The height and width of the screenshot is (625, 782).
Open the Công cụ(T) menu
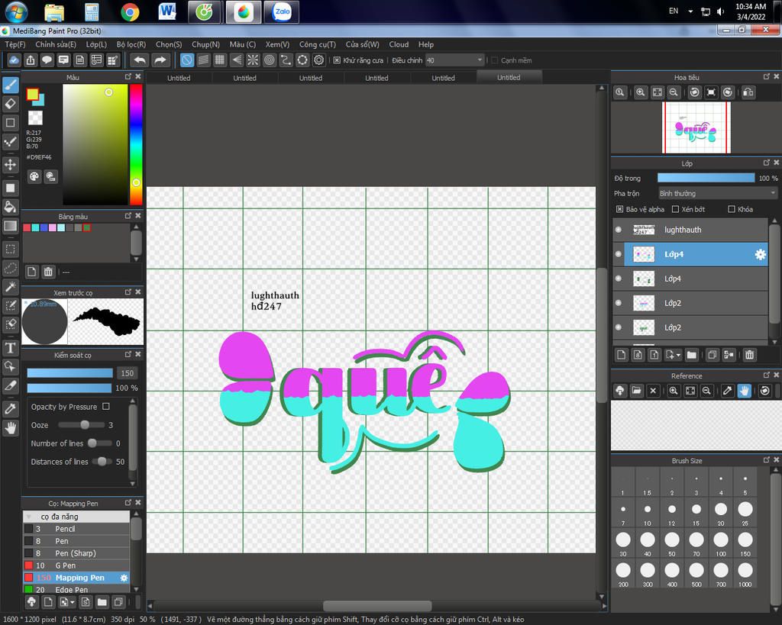[317, 44]
